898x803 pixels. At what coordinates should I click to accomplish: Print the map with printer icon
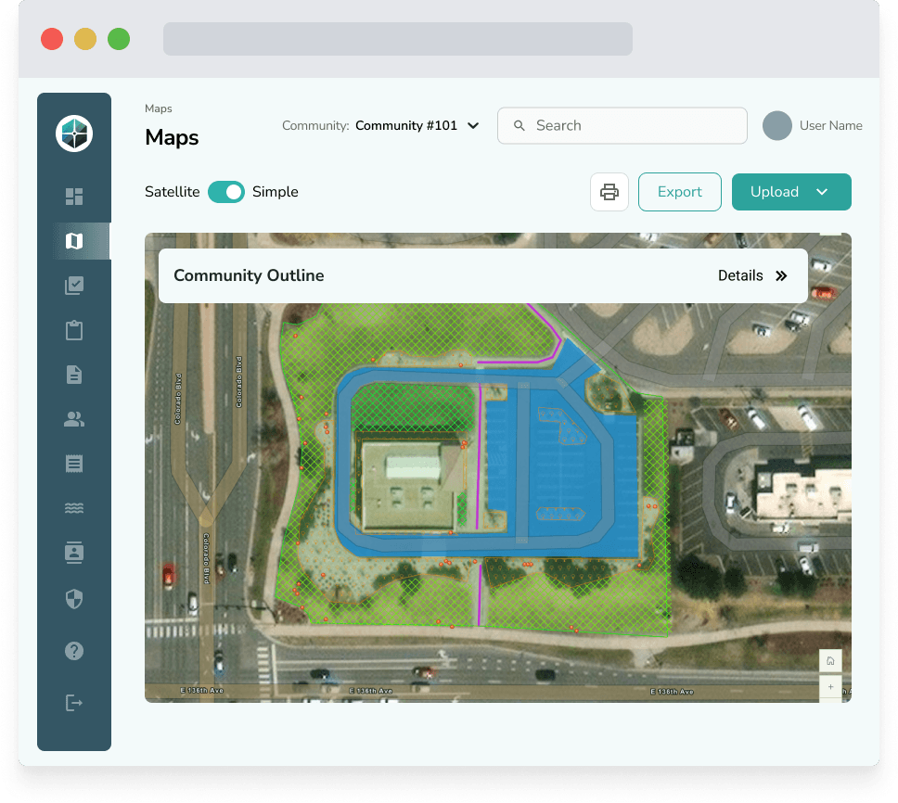609,192
